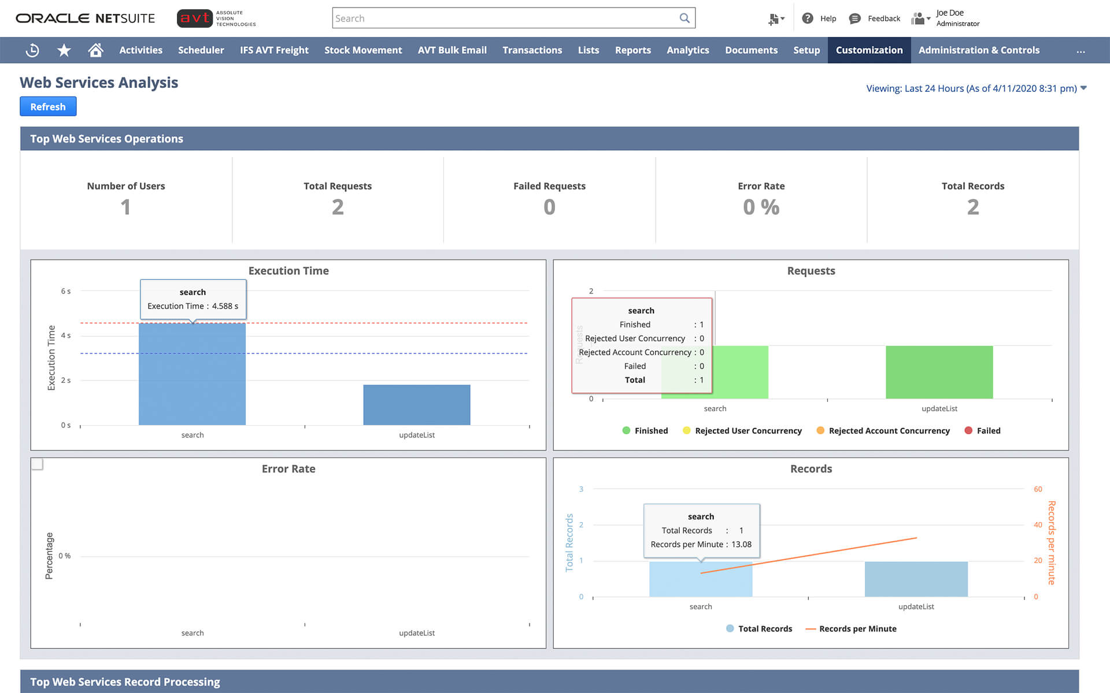1110x693 pixels.
Task: Click the Shortcuts star icon
Action: (x=64, y=50)
